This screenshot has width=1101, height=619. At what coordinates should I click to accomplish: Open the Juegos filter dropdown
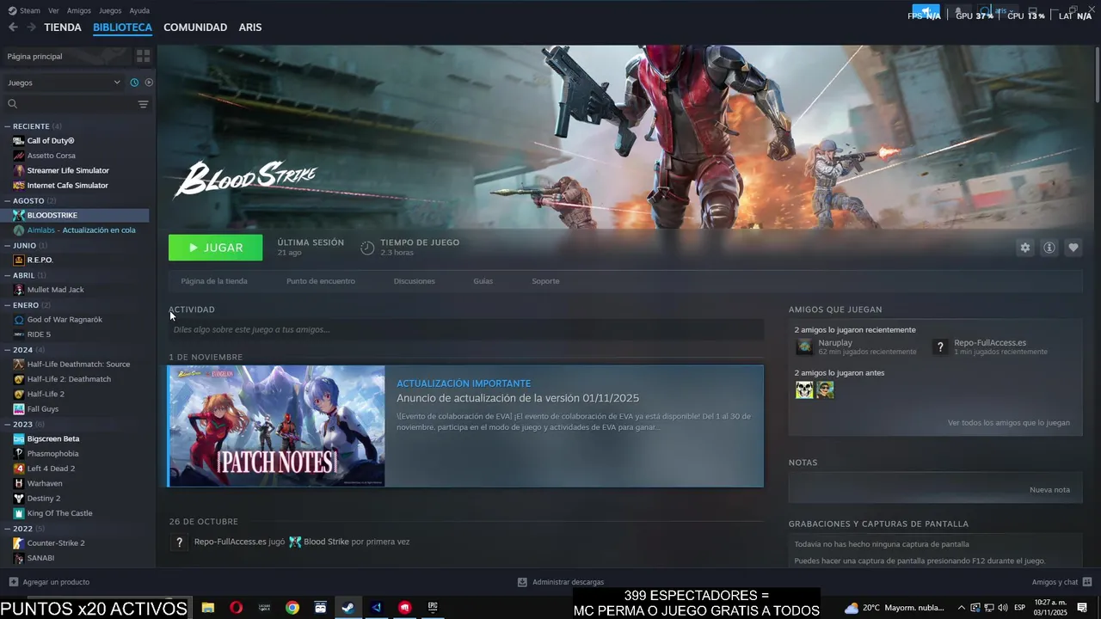click(63, 83)
